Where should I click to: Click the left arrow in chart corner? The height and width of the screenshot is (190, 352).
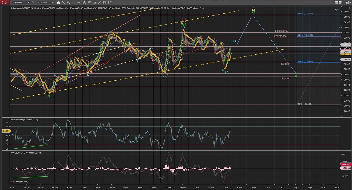337,10
